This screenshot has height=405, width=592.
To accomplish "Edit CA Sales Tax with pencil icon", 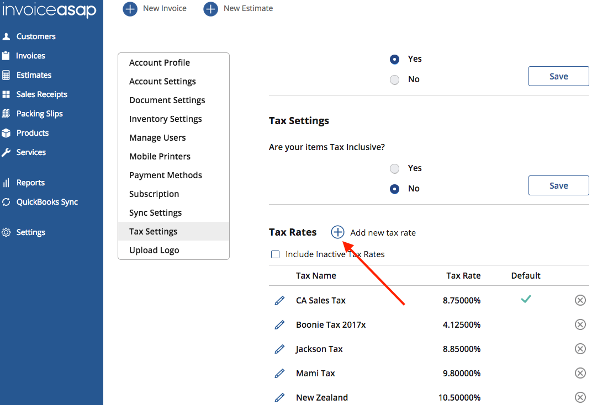I will point(279,301).
